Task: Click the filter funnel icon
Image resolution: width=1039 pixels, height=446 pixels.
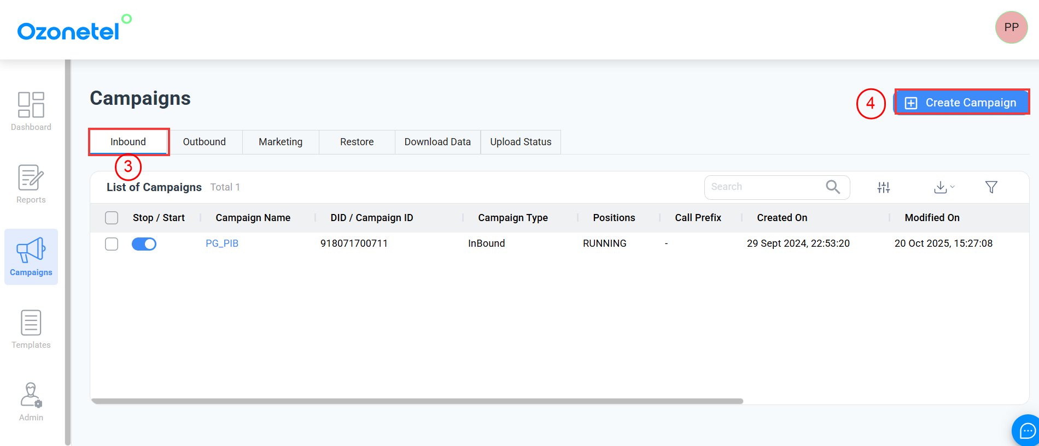Action: [991, 187]
